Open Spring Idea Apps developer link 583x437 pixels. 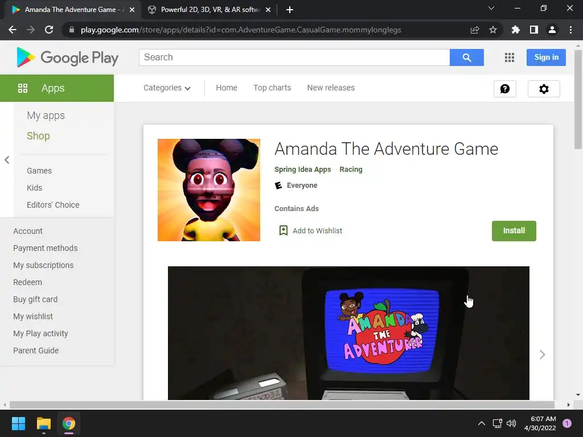(x=303, y=170)
